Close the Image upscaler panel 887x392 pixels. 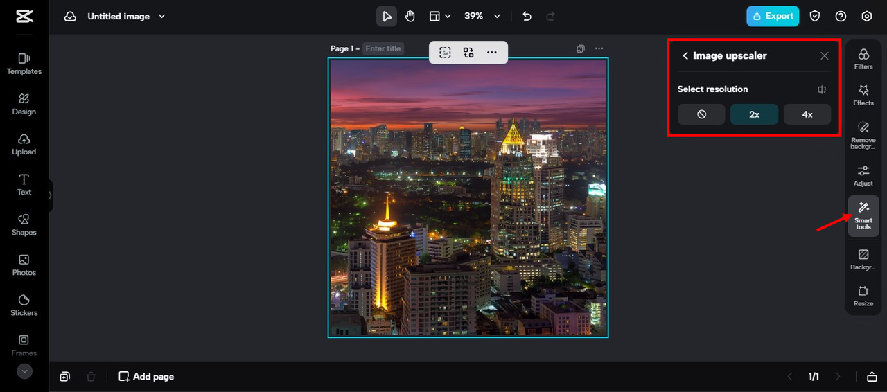tap(824, 56)
